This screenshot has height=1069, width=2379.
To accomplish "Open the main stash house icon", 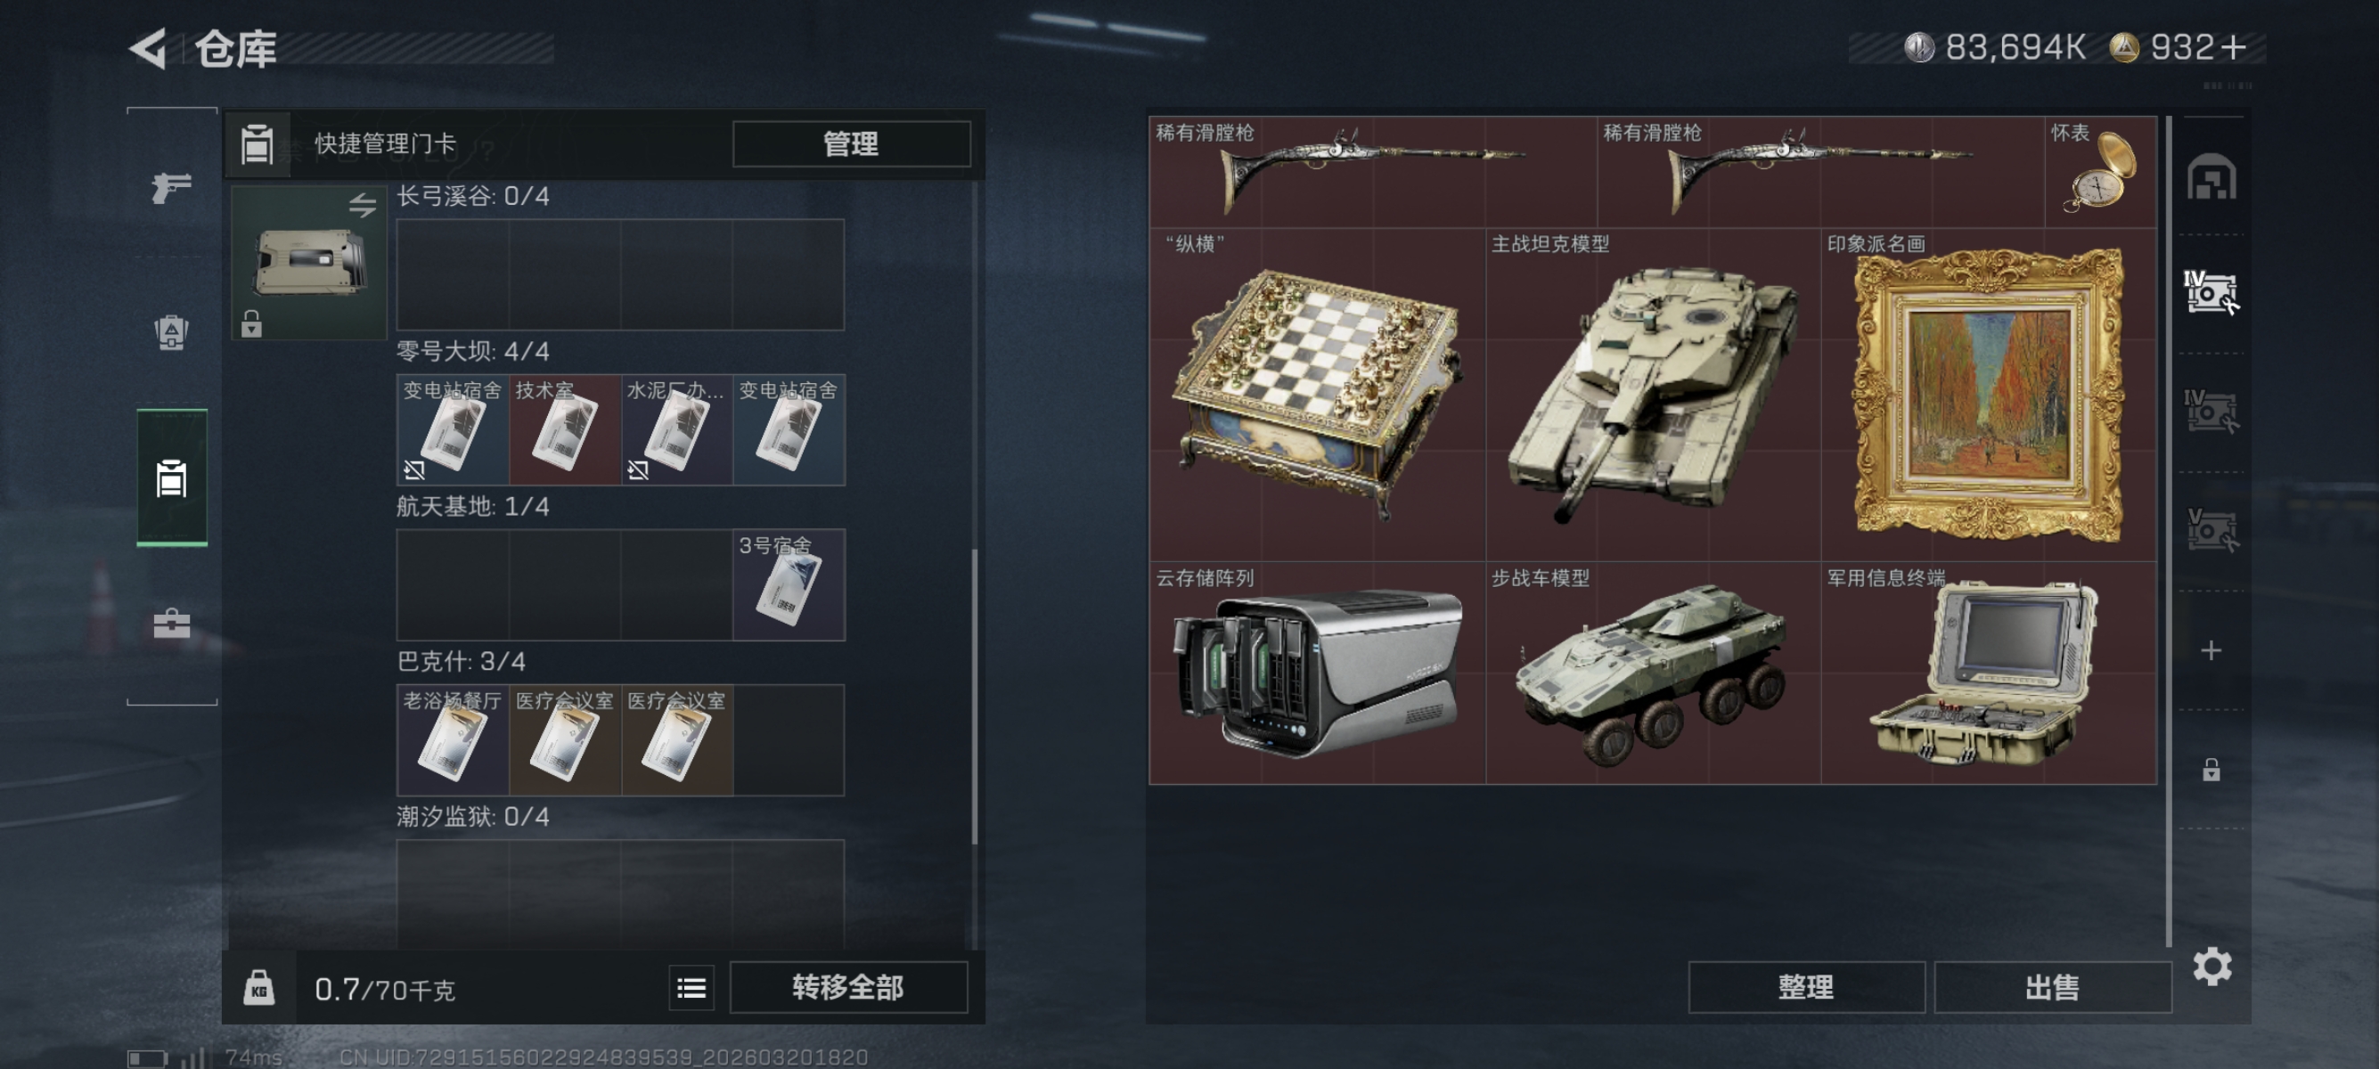I will [2211, 177].
